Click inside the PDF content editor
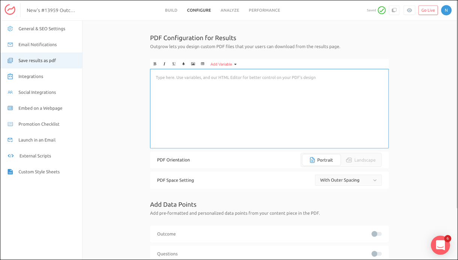 (269, 109)
